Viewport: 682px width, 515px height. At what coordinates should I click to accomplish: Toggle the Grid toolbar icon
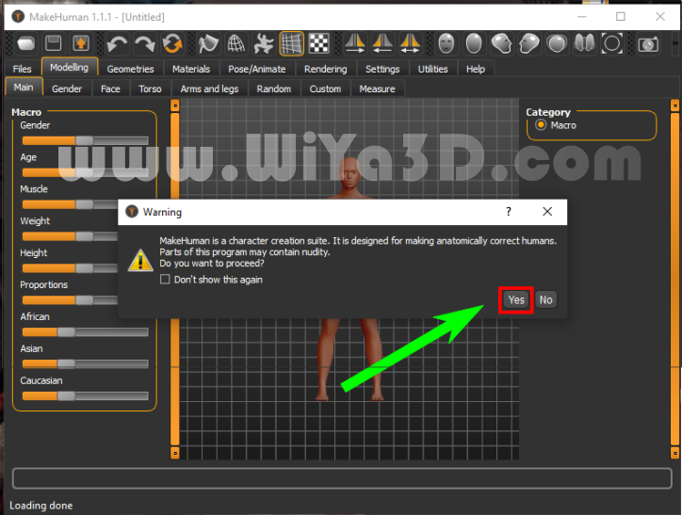click(291, 44)
